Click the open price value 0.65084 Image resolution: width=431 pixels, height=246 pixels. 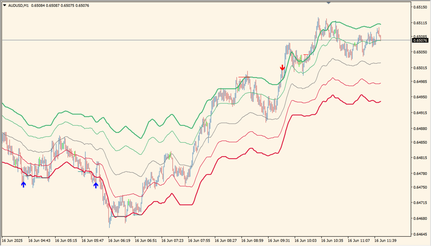pyautogui.click(x=38, y=5)
